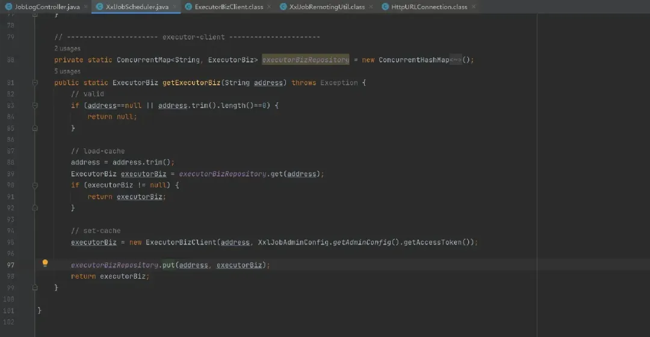This screenshot has height=337, width=650.
Task: Collapse the getExecutorBiz method at line 81
Action: [x=35, y=83]
